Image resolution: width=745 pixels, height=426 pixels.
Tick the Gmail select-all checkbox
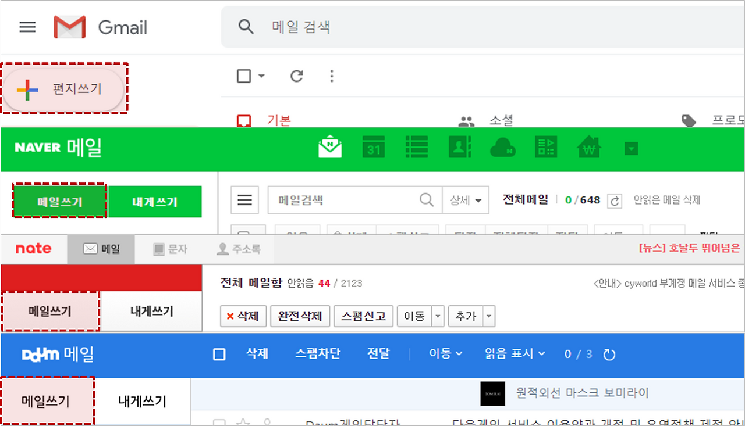pos(244,76)
